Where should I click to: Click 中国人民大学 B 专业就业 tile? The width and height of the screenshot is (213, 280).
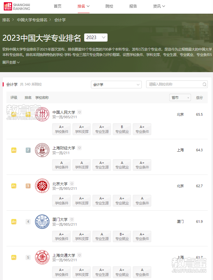(x=122, y=129)
